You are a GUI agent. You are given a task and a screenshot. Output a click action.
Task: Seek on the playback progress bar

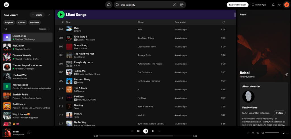click(146, 136)
